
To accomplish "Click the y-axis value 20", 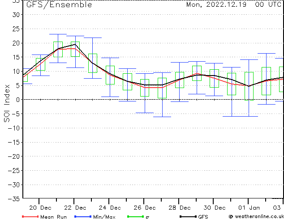I will 16,43.
